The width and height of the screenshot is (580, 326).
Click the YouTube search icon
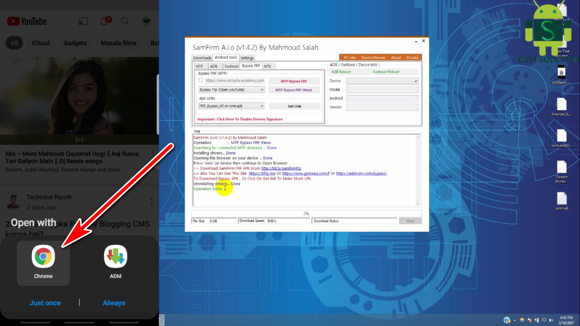click(125, 21)
